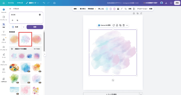Click すべて表示 in the recommendations section

(37, 49)
